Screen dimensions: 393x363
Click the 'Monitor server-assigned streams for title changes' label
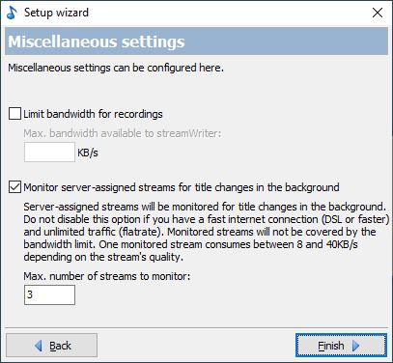pyautogui.click(x=182, y=187)
